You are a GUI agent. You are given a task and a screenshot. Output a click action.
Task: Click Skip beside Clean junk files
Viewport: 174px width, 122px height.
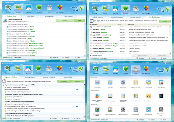coord(77,90)
